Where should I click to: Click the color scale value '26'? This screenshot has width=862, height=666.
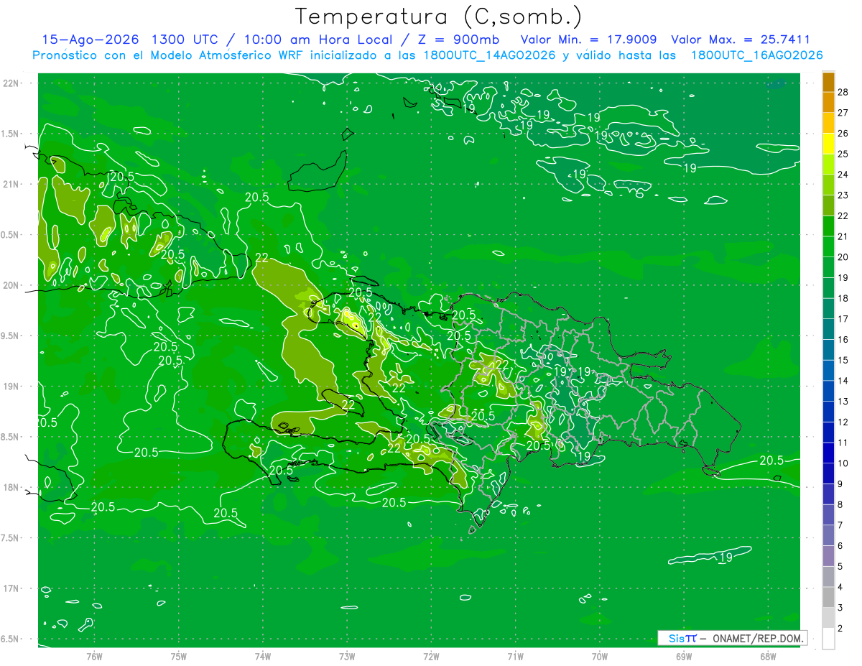tap(843, 133)
